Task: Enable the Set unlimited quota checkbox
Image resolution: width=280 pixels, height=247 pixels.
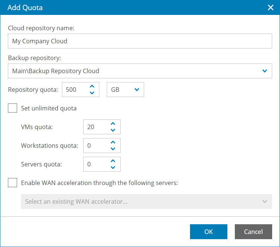Action: point(12,108)
